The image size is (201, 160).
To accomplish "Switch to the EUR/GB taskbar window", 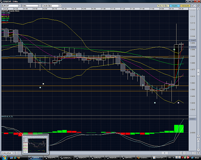I will pos(97,157).
